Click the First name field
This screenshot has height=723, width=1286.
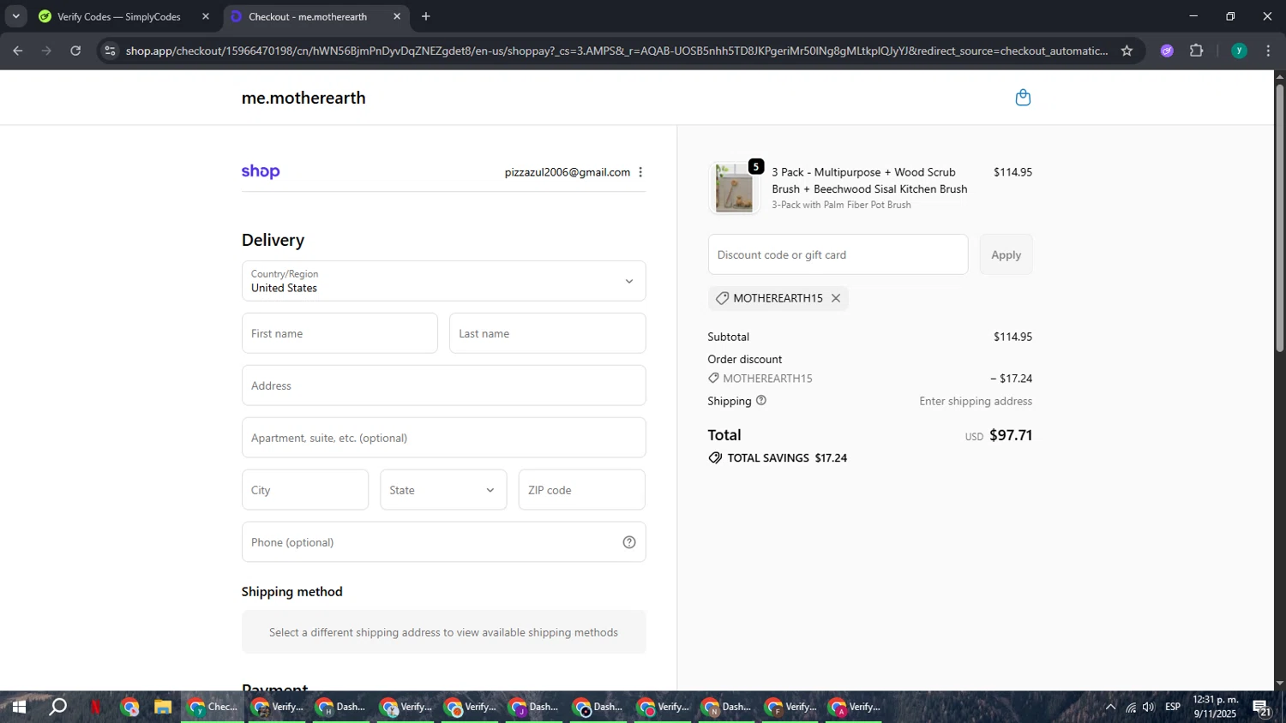(x=340, y=333)
